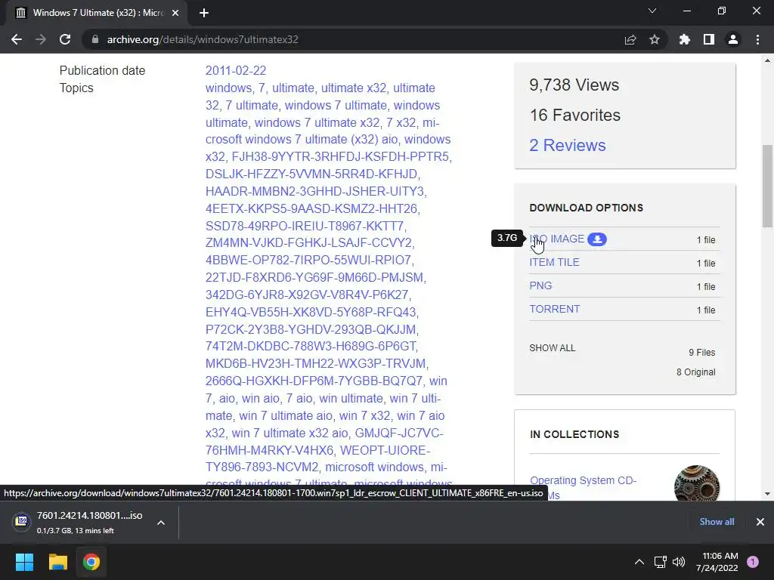Viewport: 774px width, 580px height.
Task: Click the 7 x32 topic link
Action: (x=401, y=122)
